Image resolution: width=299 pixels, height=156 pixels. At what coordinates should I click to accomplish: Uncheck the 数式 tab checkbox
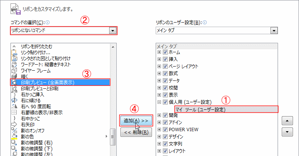[165, 73]
